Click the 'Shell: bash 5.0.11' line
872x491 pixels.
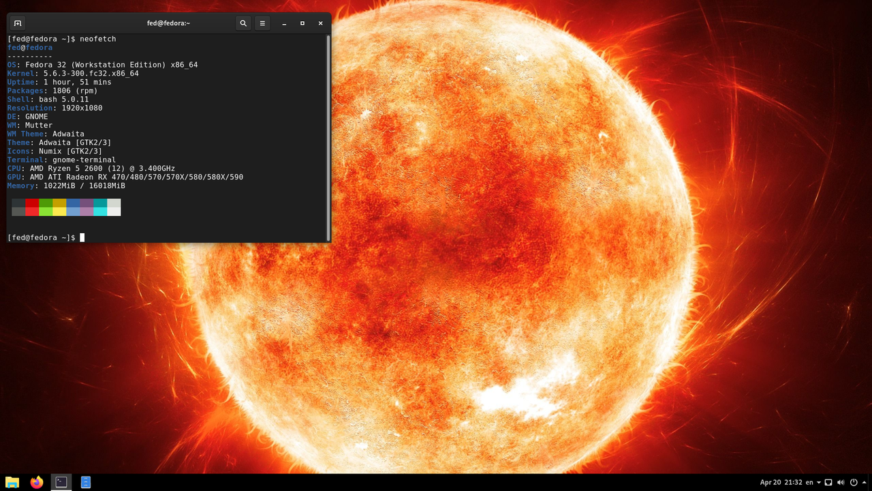(x=48, y=100)
